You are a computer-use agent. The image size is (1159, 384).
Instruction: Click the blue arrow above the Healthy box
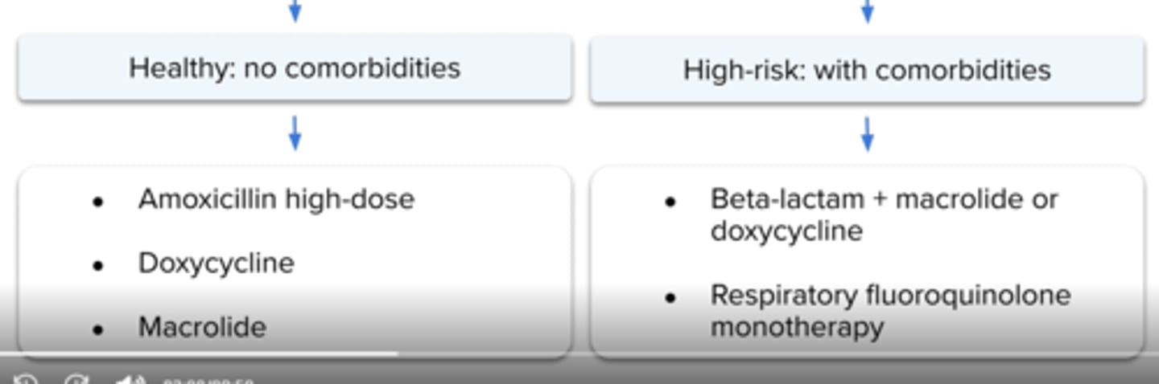pos(295,10)
